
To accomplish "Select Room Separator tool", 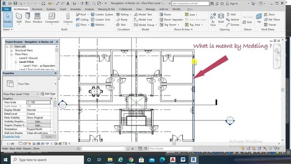I will (171, 20).
